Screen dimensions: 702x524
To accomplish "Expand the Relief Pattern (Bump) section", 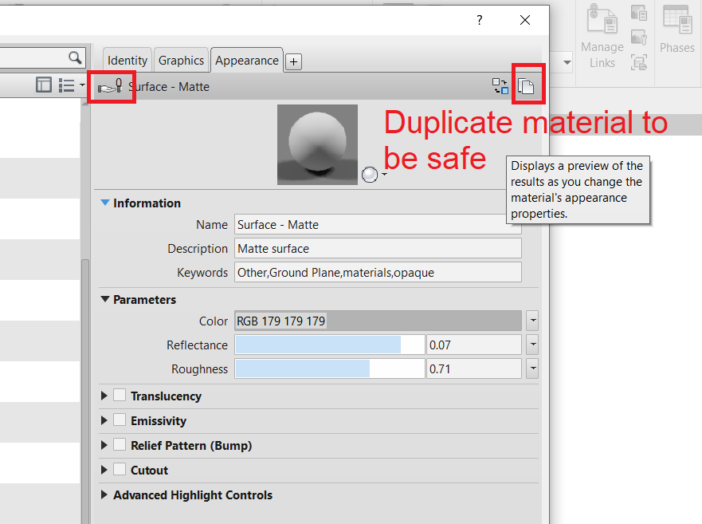I will coord(104,445).
